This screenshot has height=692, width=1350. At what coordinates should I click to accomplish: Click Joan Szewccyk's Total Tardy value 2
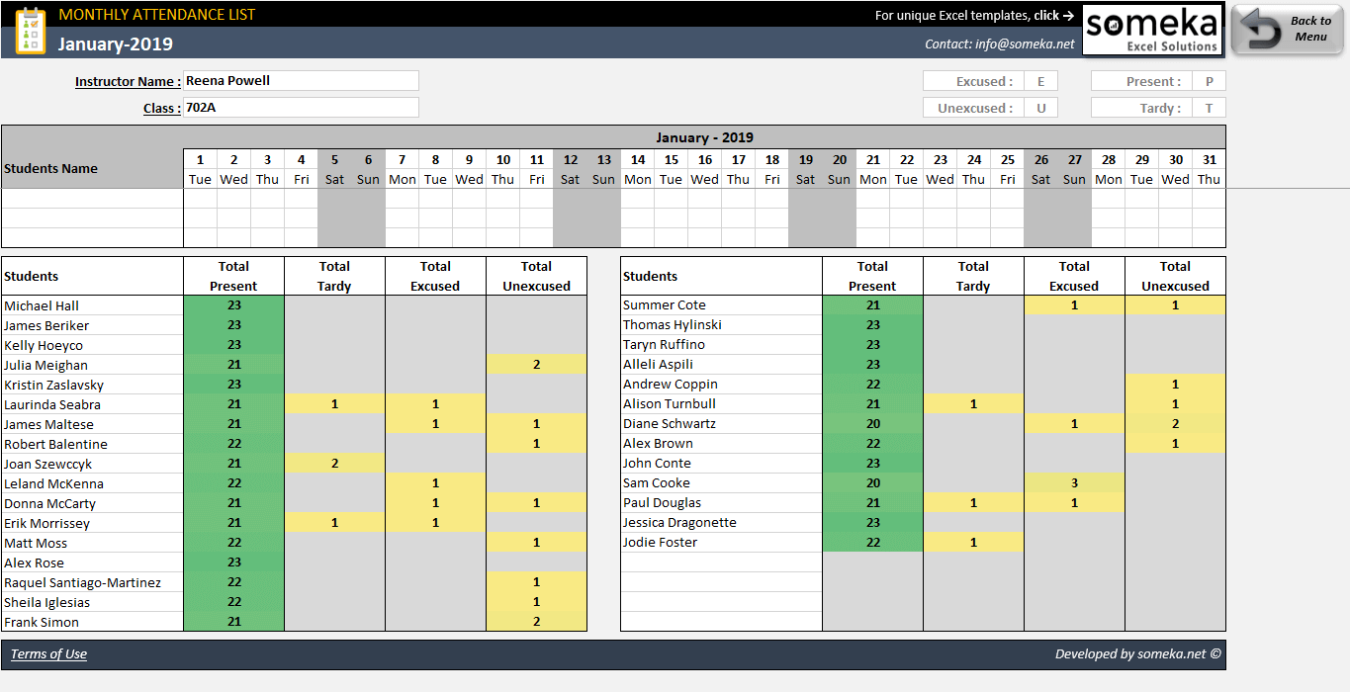pos(334,464)
